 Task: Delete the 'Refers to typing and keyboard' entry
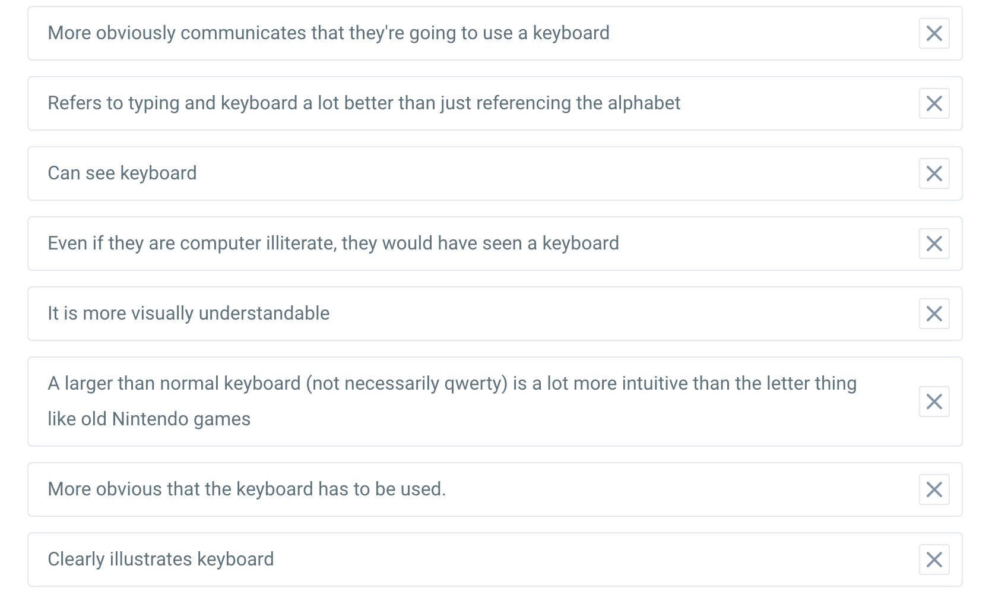tap(934, 103)
